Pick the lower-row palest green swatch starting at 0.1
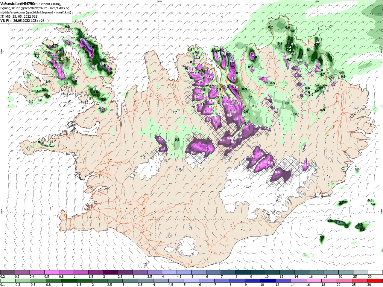The width and height of the screenshot is (383, 287). point(7,281)
